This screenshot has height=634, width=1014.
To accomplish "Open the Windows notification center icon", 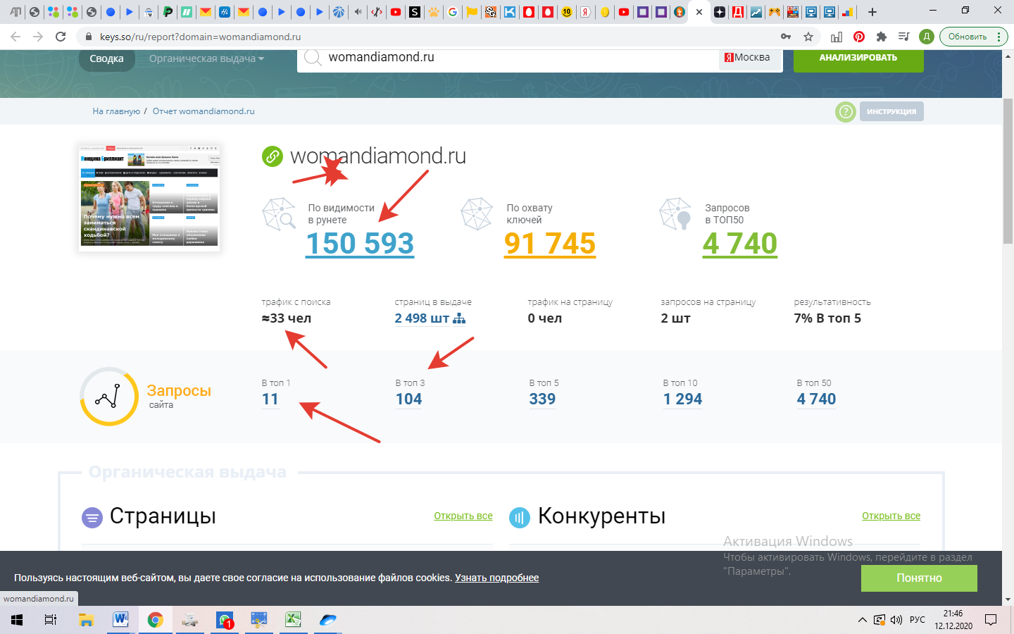I will tap(991, 620).
